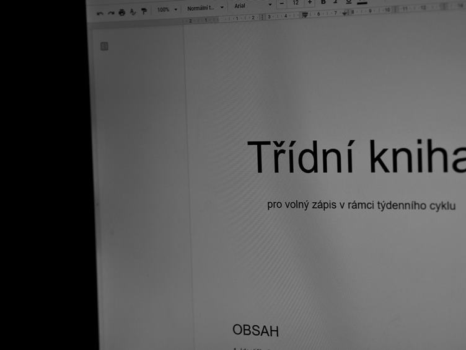Increase font size with plus button

pyautogui.click(x=310, y=2)
